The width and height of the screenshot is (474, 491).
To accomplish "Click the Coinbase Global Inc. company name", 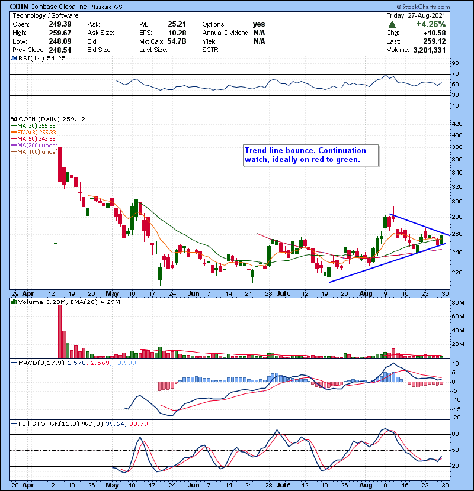I will [x=60, y=7].
